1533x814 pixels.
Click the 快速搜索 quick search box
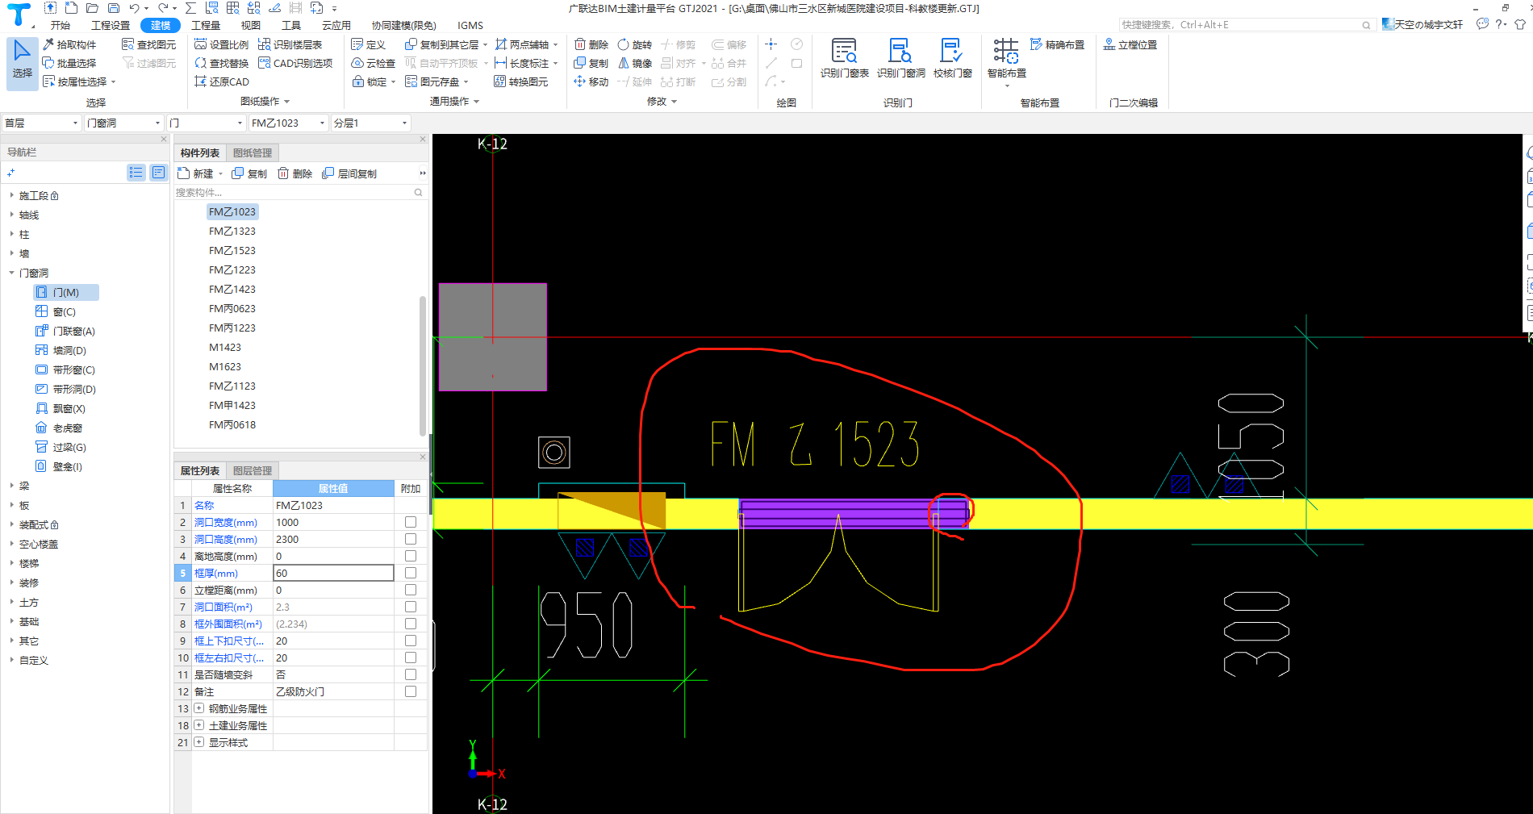point(1247,24)
